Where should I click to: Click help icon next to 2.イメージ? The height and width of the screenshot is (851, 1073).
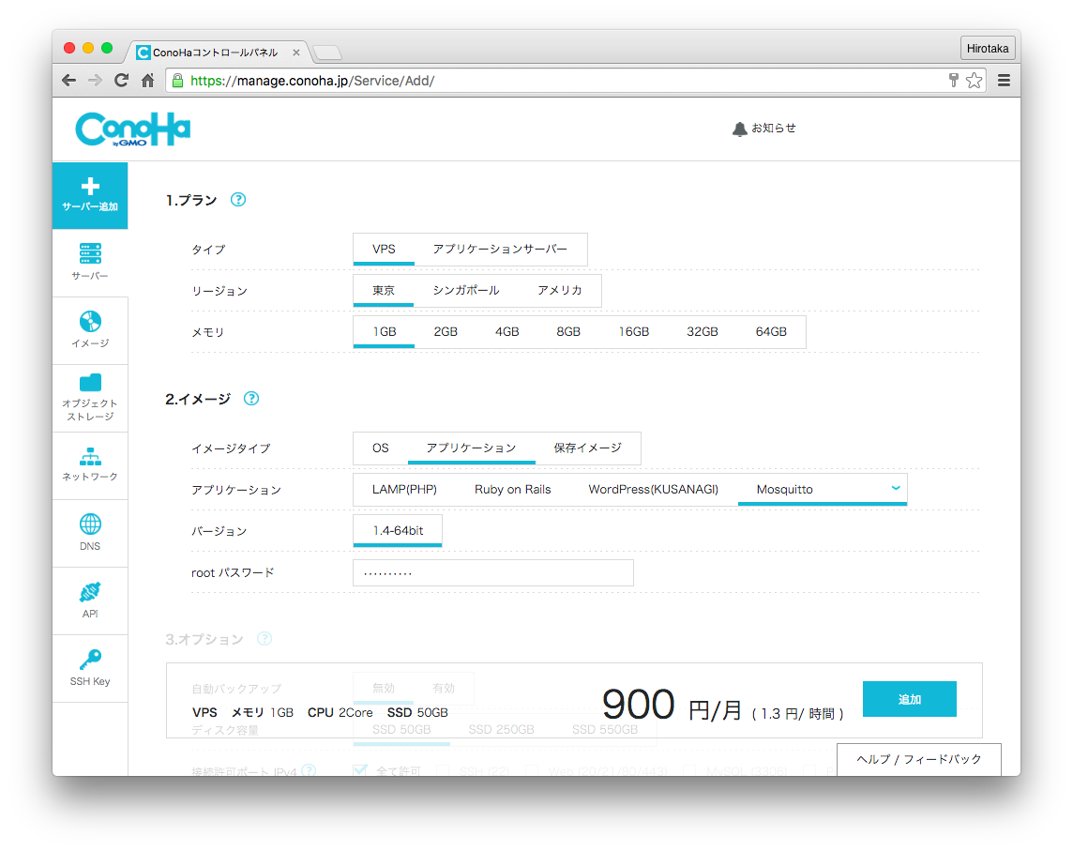coord(251,399)
